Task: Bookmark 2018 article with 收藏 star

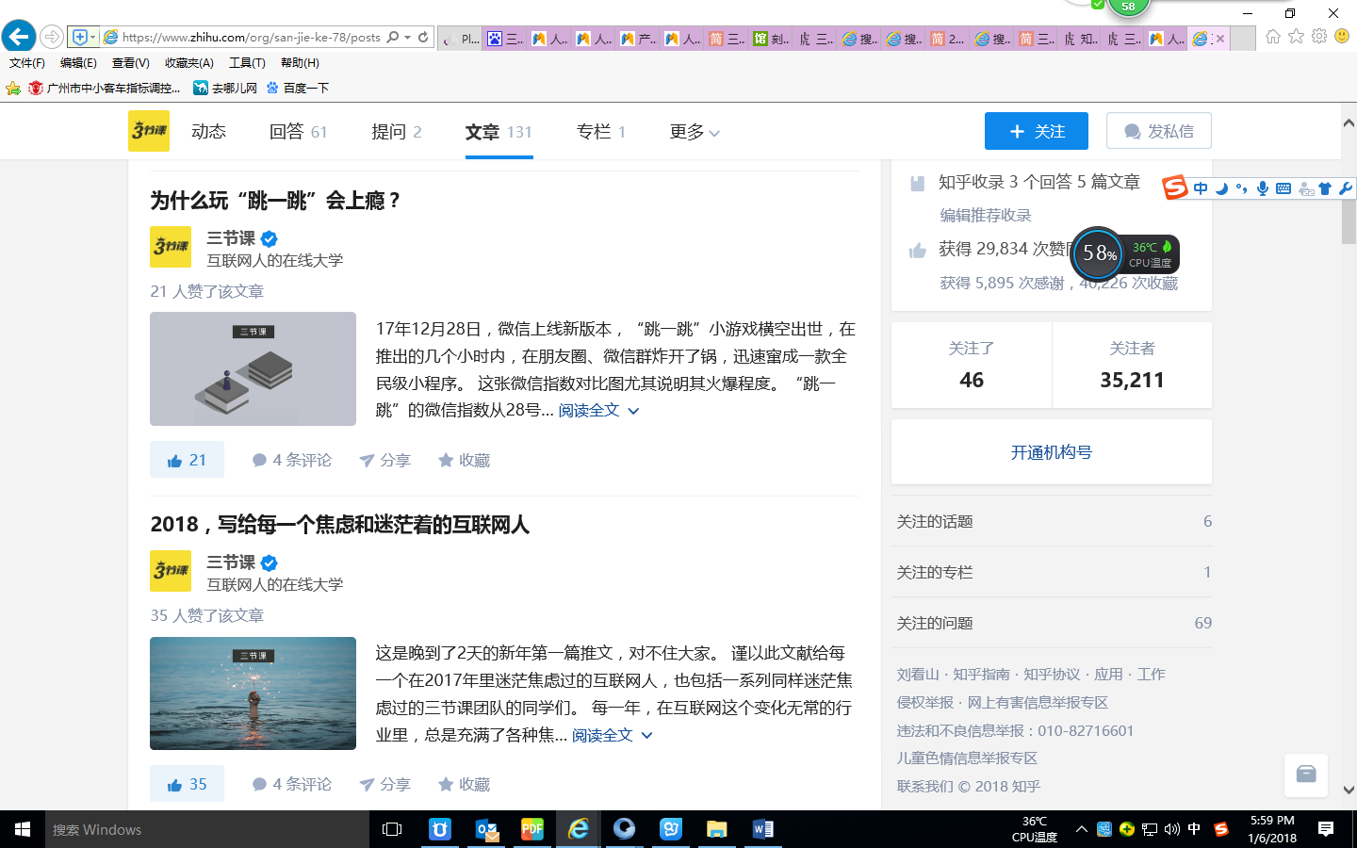Action: [x=464, y=784]
